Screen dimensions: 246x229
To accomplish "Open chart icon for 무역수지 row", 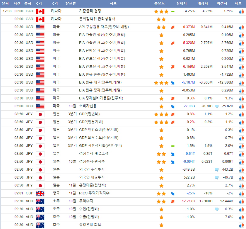I will [x=241, y=202].
